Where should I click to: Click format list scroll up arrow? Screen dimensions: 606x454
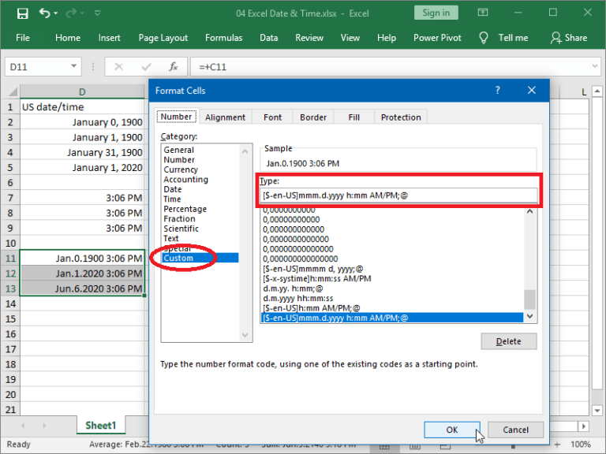tap(530, 211)
